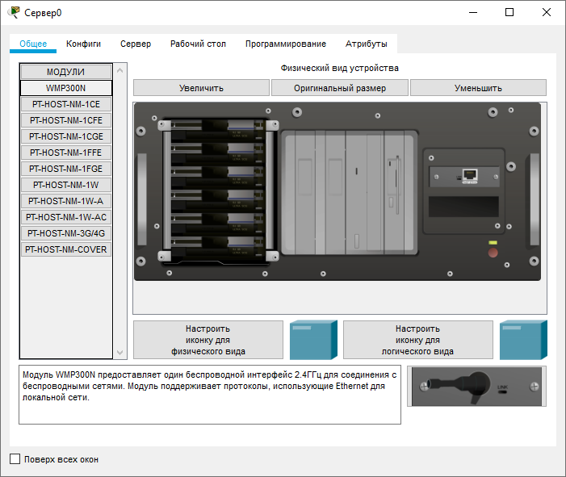
Task: Select the PT-HOST-NM-1FGE module
Action: 66,169
